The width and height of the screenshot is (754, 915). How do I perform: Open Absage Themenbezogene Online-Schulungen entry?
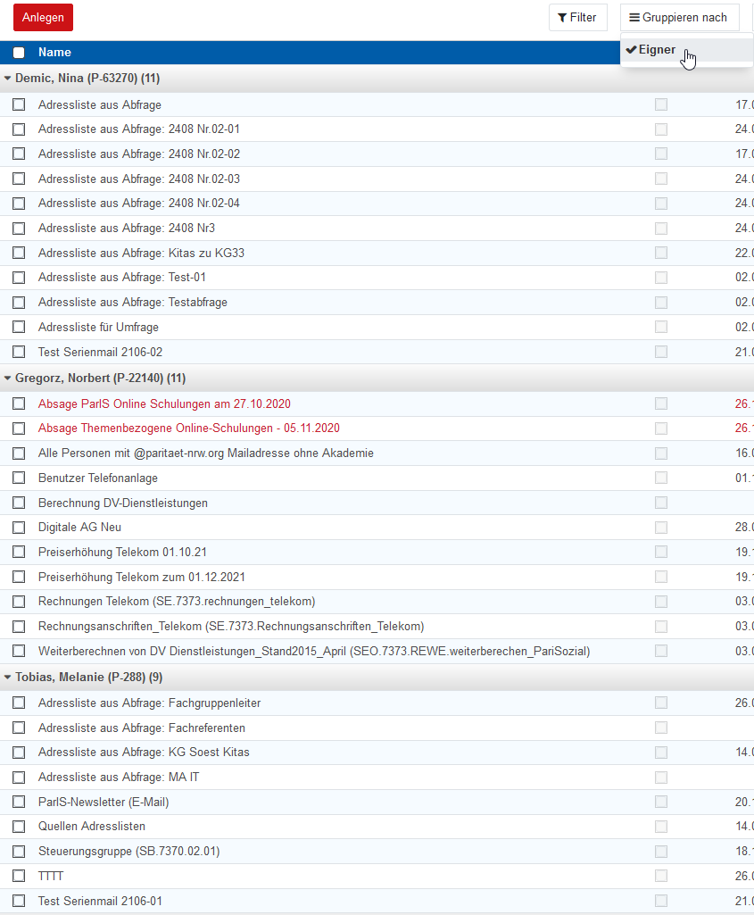[188, 428]
